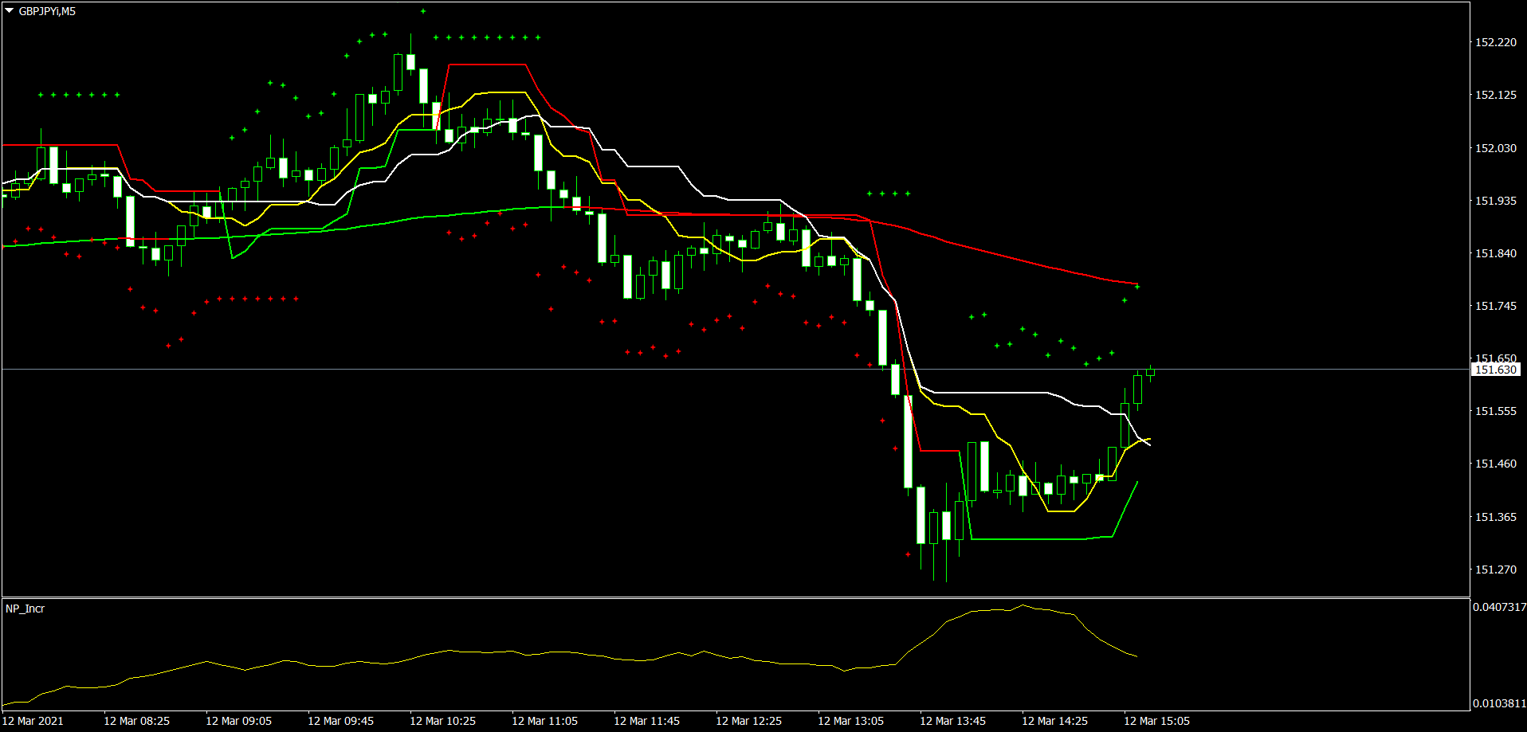
Task: Click the green plus marker at red line's end
Action: click(x=1137, y=287)
